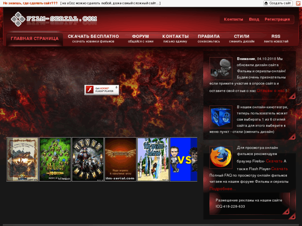This screenshot has width=302, height=226.
Task: Click the Создать сайт button
Action: pyautogui.click(x=278, y=3)
